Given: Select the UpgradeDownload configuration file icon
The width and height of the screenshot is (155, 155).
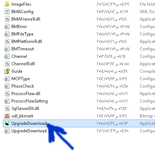Looking at the screenshot, I should click(x=7, y=131).
